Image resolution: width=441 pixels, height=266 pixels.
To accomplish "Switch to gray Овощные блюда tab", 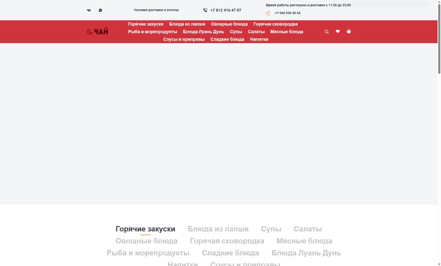I will tap(146, 241).
